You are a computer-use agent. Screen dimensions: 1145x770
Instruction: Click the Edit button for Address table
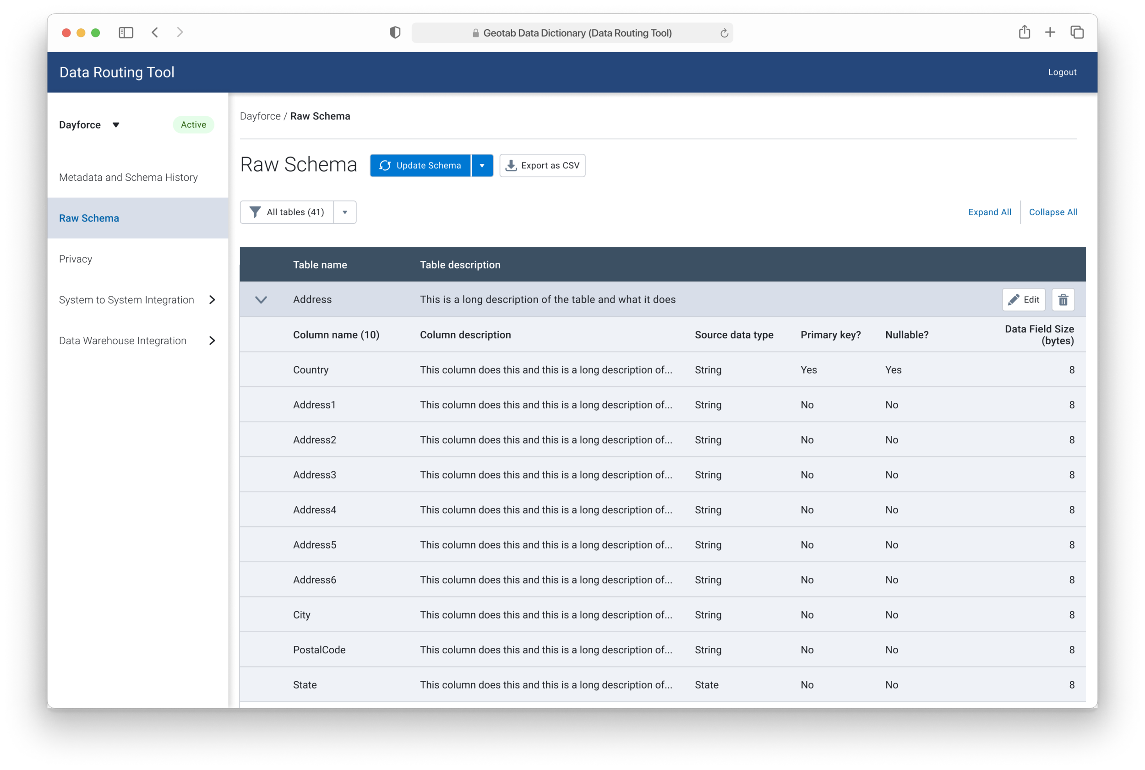tap(1023, 299)
